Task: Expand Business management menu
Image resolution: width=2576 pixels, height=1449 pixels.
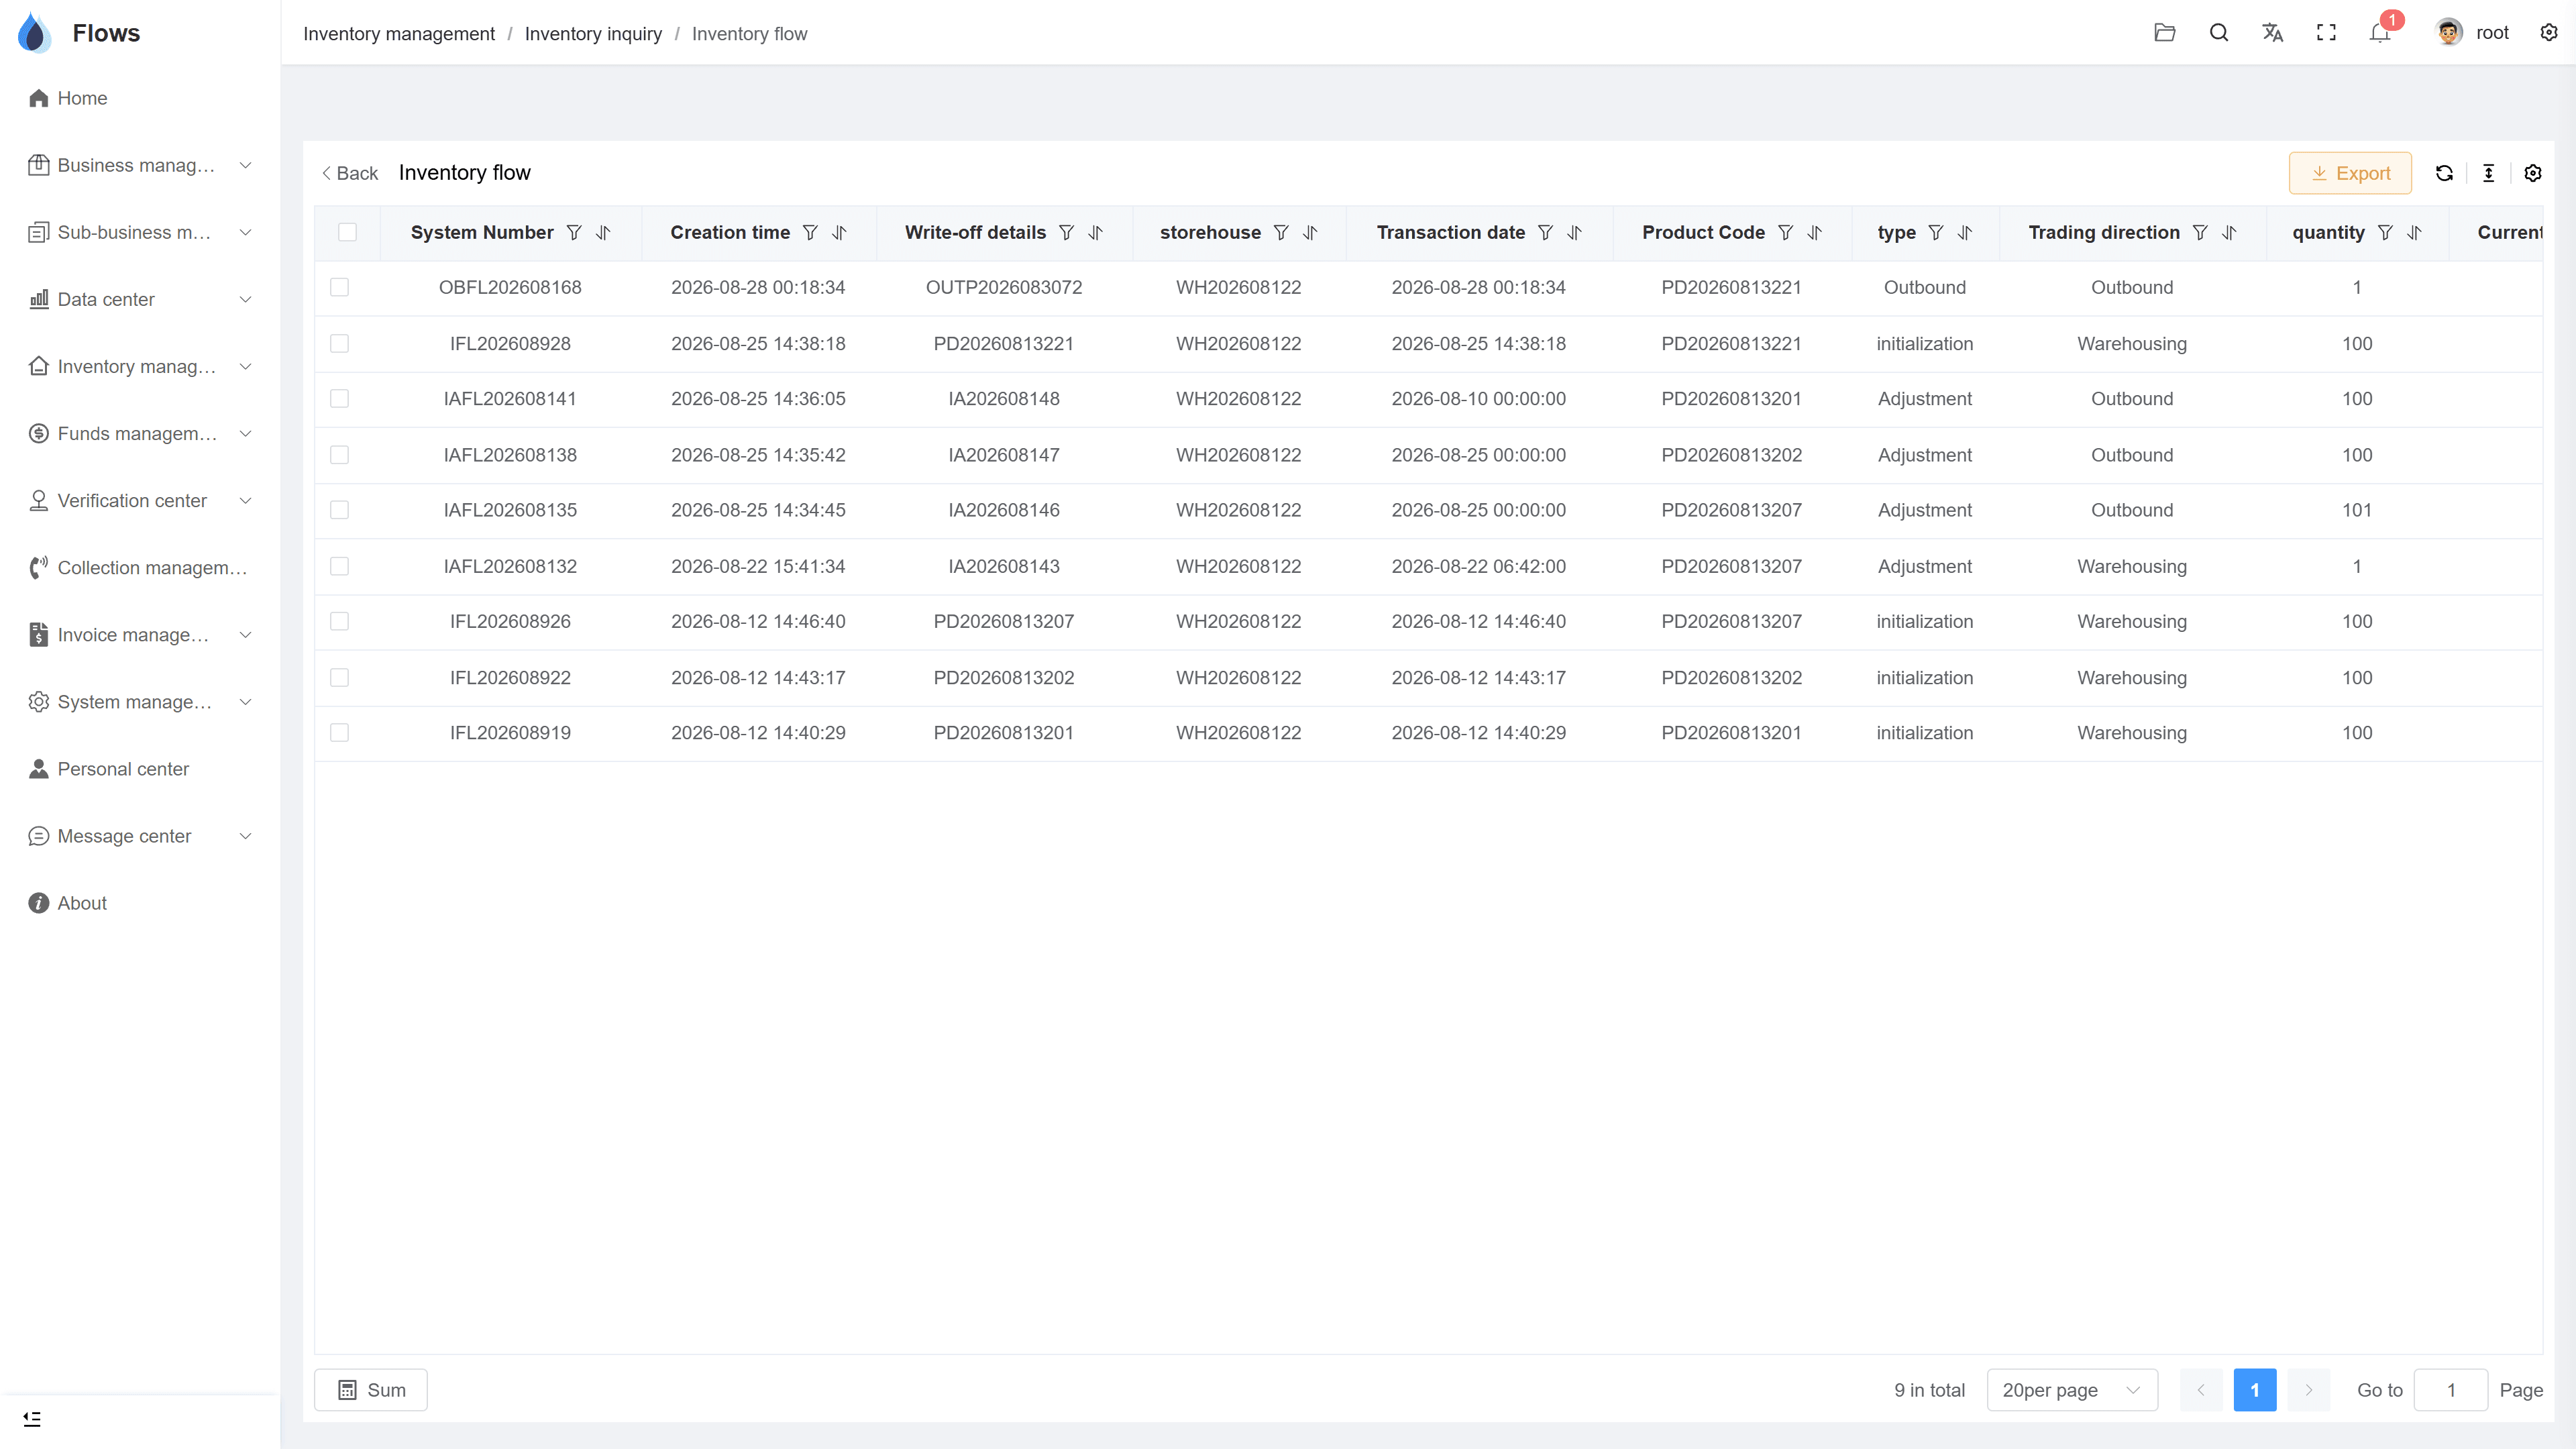Action: (140, 165)
